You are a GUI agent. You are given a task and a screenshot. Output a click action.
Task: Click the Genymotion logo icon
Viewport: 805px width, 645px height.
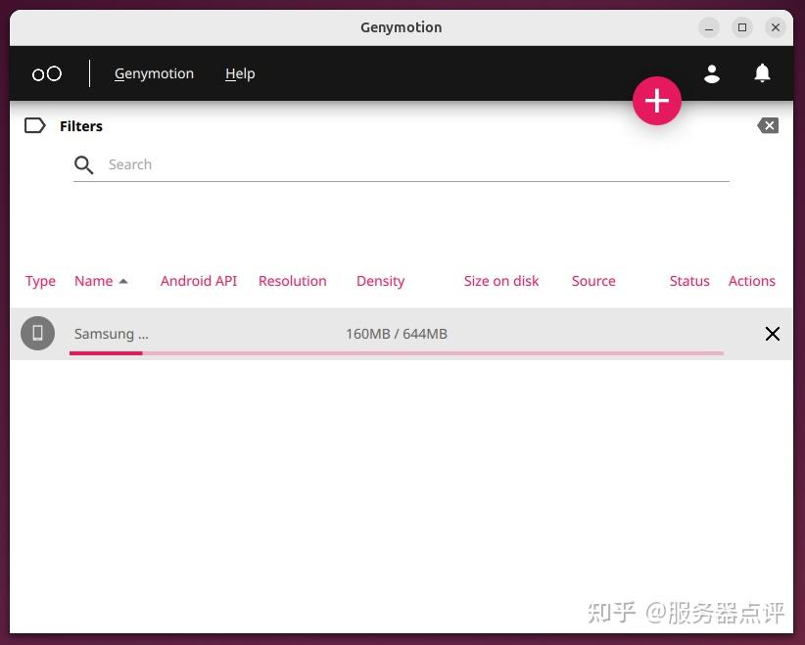point(46,73)
